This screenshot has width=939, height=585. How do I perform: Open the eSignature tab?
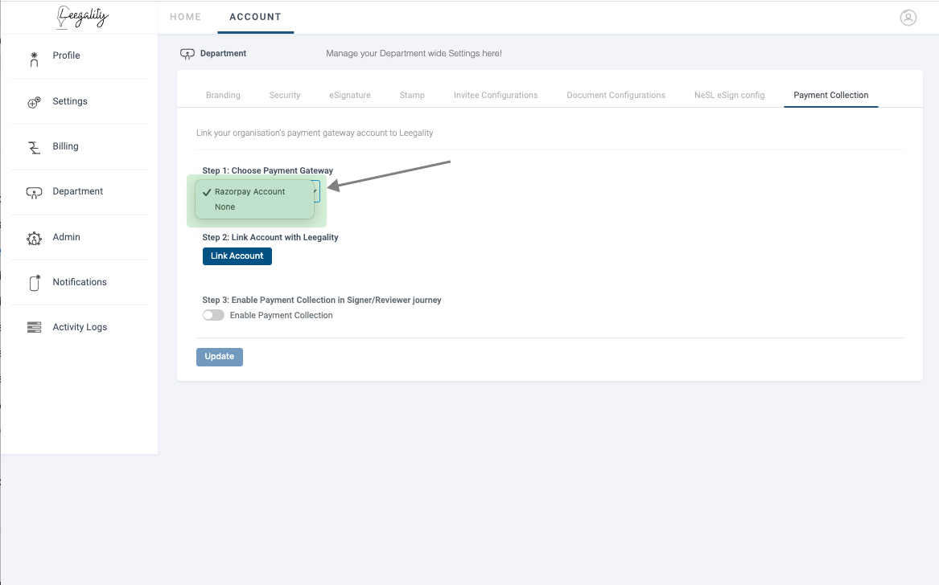point(350,95)
